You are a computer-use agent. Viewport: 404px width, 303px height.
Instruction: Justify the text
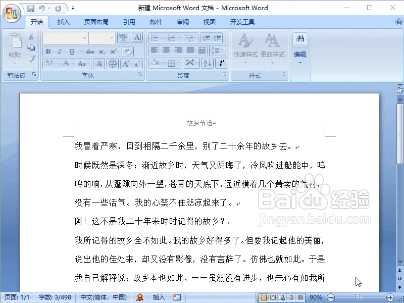pyautogui.click(x=190, y=50)
